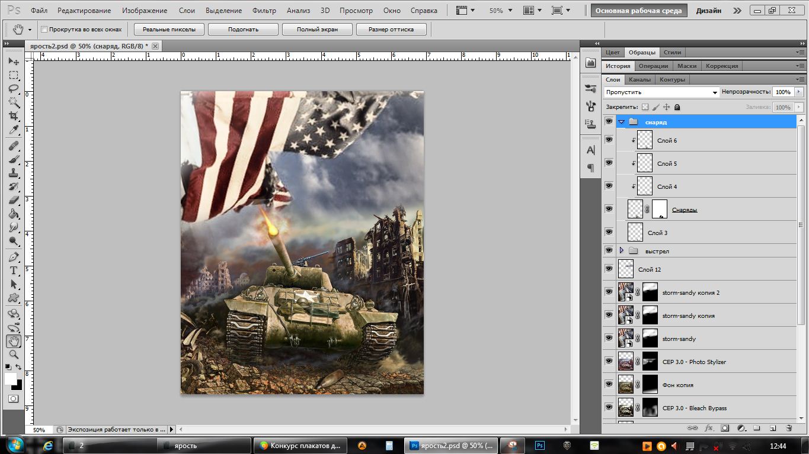Expand the 'выстрел' layer group
This screenshot has height=454, width=809.
(621, 251)
